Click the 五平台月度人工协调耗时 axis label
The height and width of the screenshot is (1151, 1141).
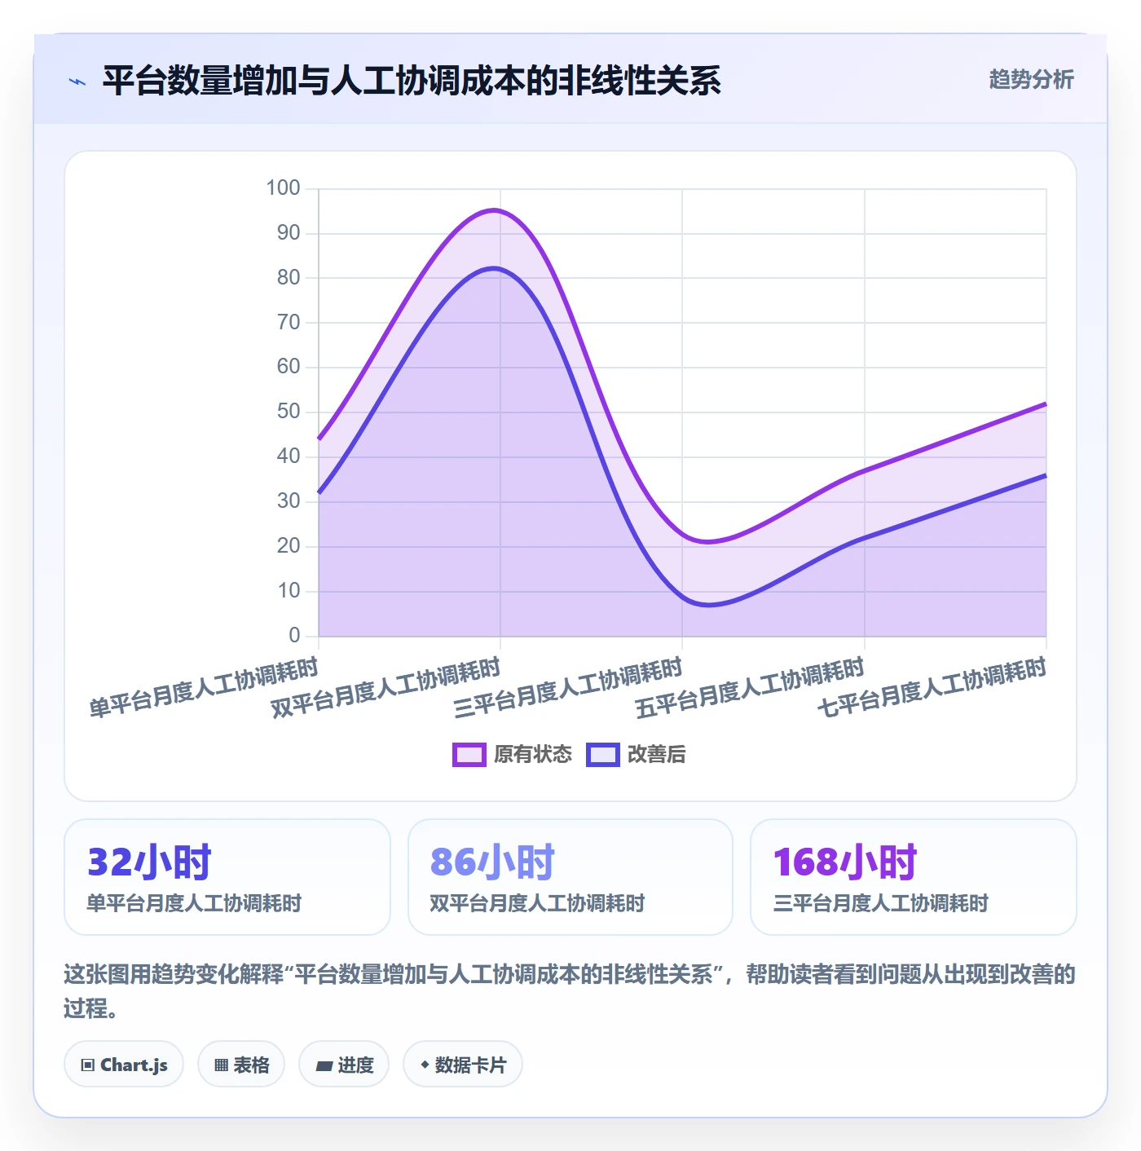pyautogui.click(x=750, y=689)
